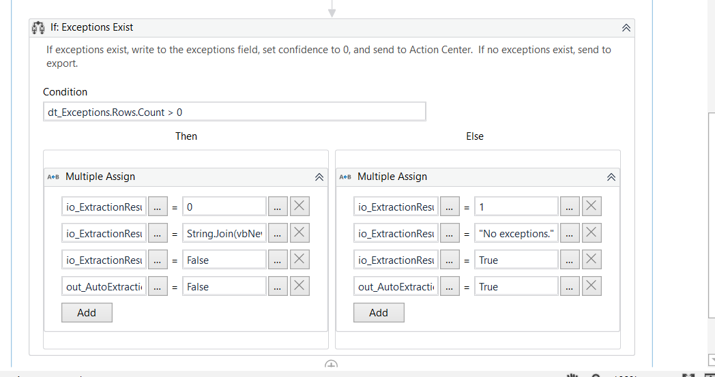Collapse the If: Exceptions Exist activity

point(626,28)
